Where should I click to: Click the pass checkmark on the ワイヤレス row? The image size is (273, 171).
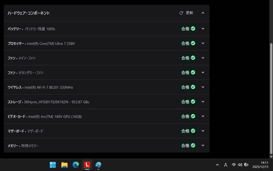(x=193, y=87)
